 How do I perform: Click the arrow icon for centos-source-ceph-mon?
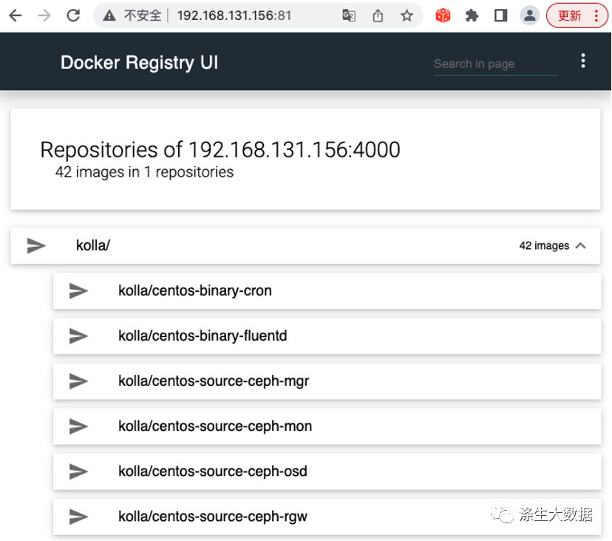click(78, 426)
